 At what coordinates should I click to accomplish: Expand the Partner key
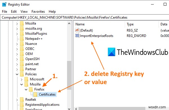click(17, 69)
